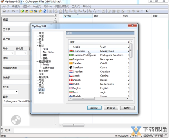This screenshot has height=138, width=169.
Task: Collapse the 标签数据源 tree node arrow
Action: [37, 62]
